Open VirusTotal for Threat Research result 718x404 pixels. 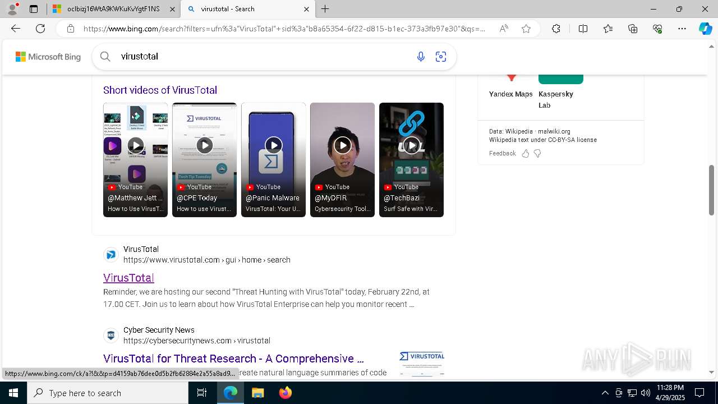tap(233, 359)
